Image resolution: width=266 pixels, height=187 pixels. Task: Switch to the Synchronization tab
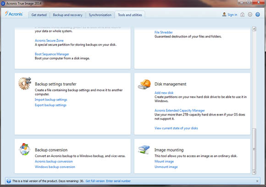[100, 15]
